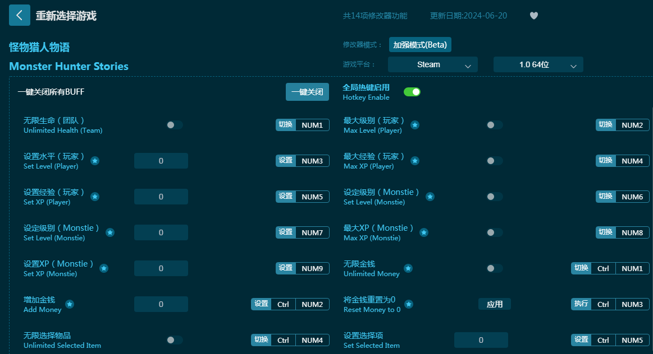Click the star icon beside Max XP (Player)
The image size is (653, 354).
415,161
